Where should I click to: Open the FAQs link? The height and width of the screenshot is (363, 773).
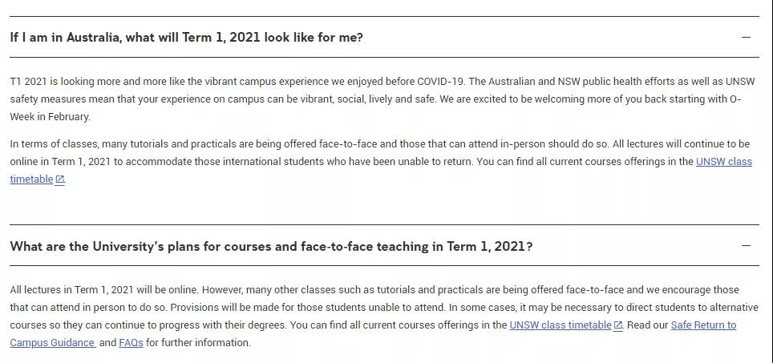(x=132, y=342)
